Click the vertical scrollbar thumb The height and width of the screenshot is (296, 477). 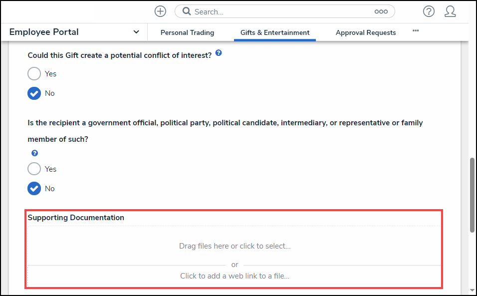pyautogui.click(x=472, y=195)
